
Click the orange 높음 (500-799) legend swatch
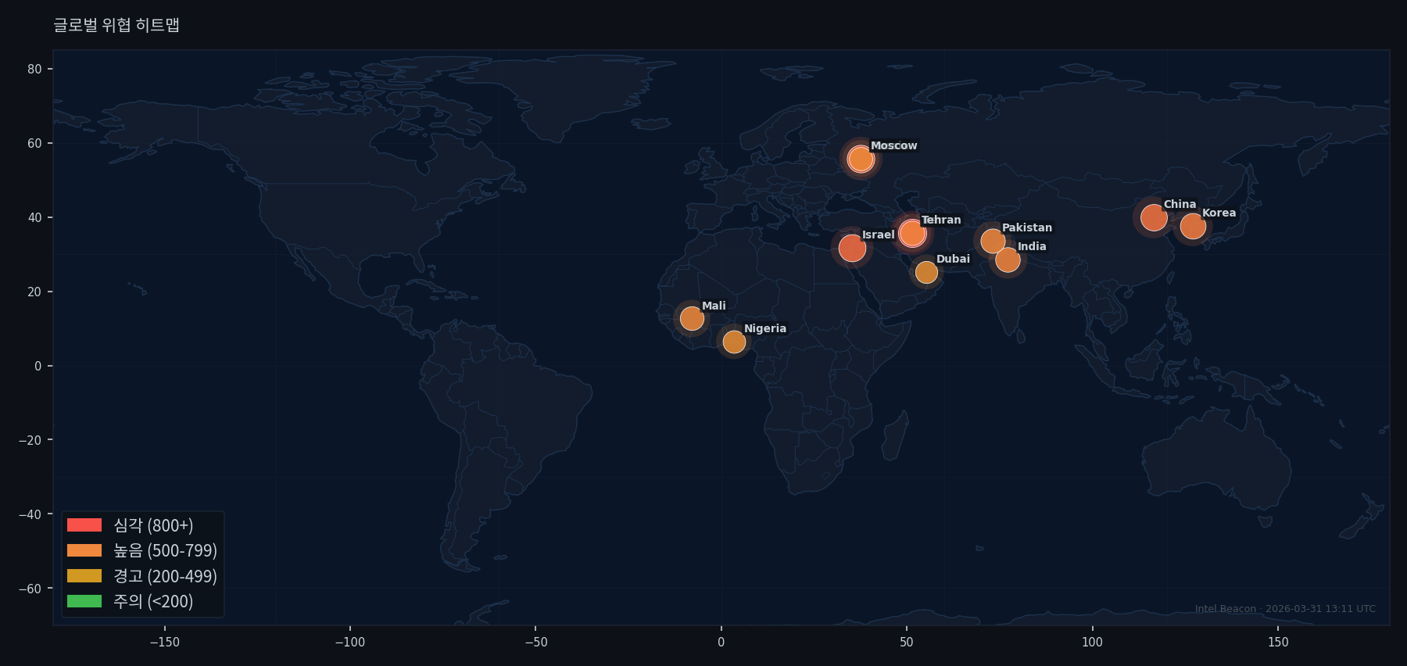[x=84, y=550]
